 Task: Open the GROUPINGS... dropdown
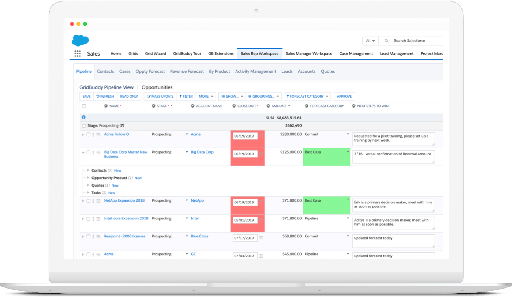click(263, 97)
